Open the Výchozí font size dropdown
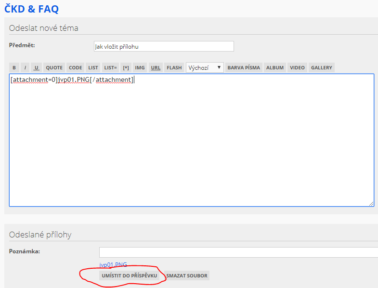The width and height of the screenshot is (378, 288). pos(205,68)
